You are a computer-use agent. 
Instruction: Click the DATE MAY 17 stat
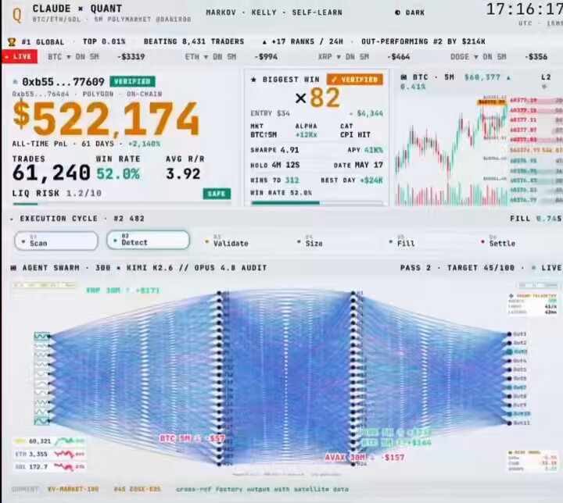pos(358,165)
